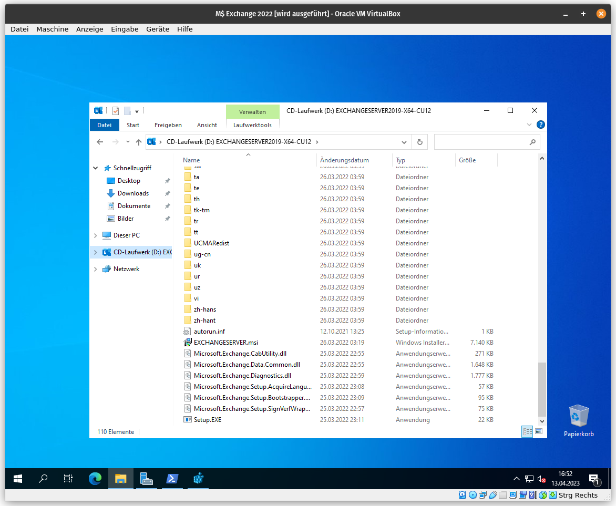Open Bilder in quick access
Screen dimensions: 616x506
126,219
